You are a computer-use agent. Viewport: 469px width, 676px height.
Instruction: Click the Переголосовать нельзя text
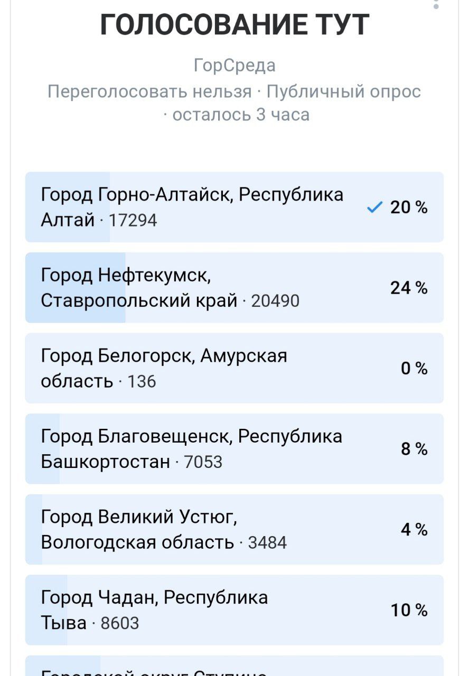coord(149,92)
